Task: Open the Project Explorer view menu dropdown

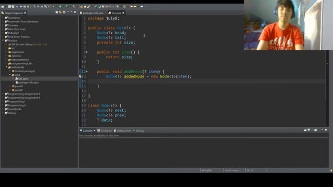Action: (68, 12)
